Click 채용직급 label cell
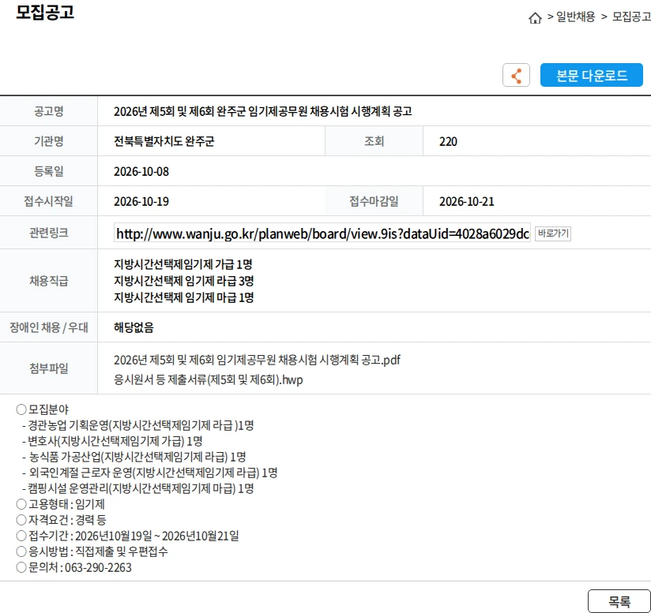Screen dimensions: 651x613 [x=48, y=281]
